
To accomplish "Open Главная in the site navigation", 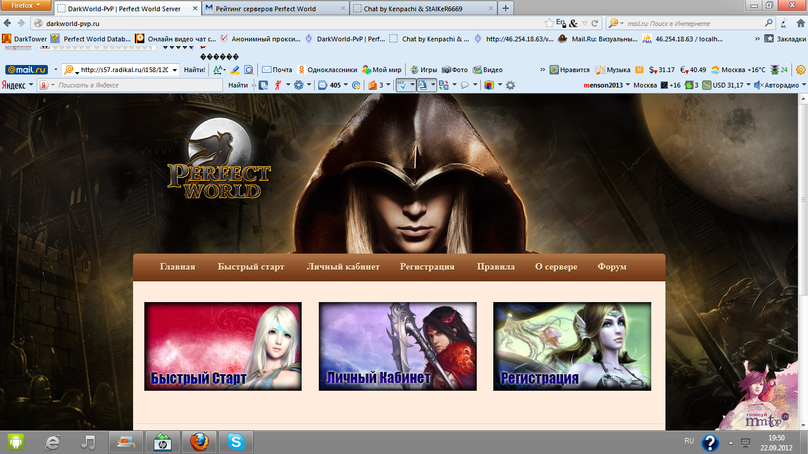I will click(177, 267).
